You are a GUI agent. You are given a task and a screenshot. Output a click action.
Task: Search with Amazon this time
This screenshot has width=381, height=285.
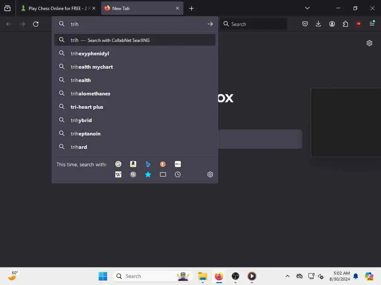pyautogui.click(x=133, y=164)
